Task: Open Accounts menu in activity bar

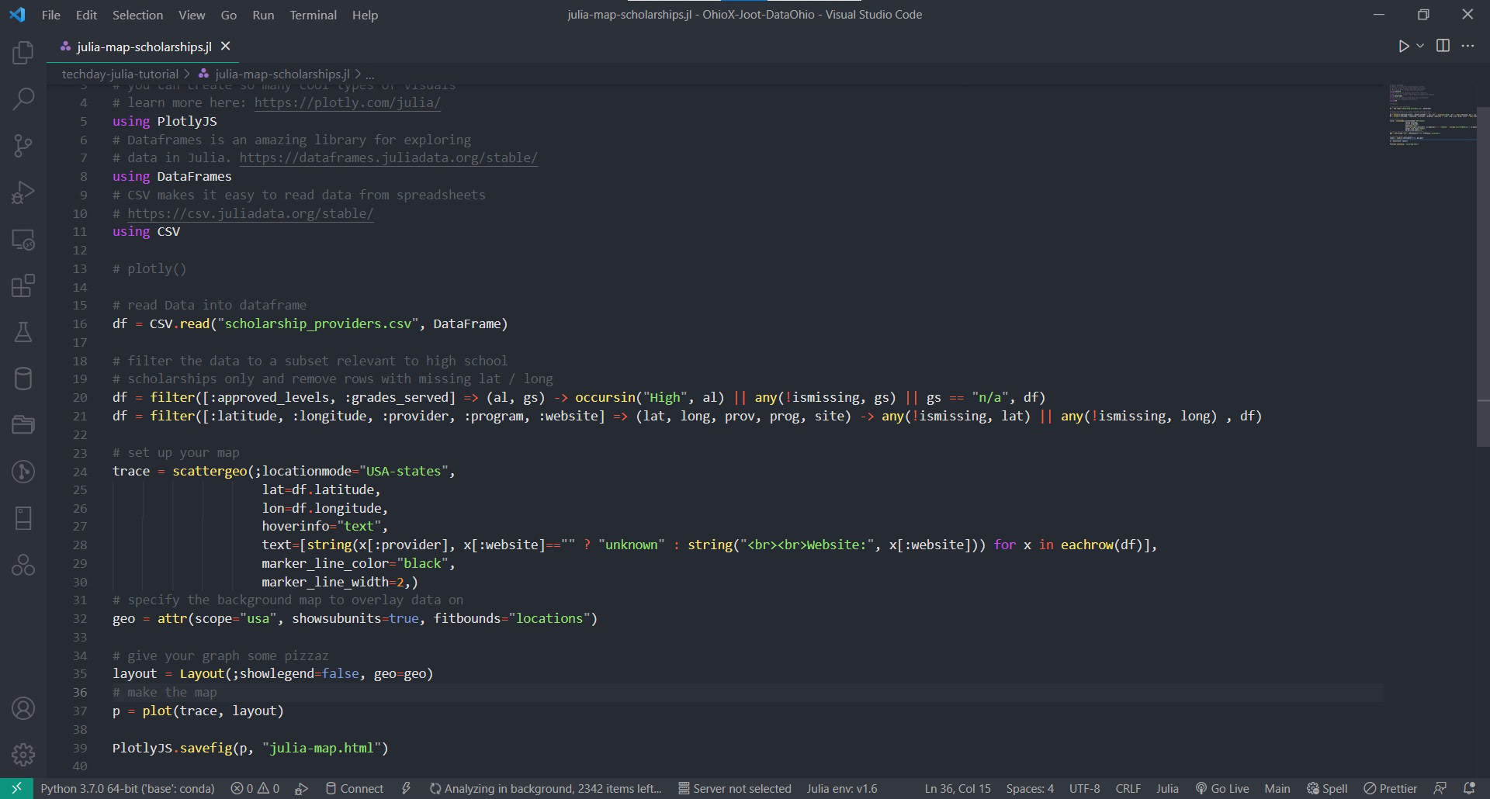Action: 23,708
